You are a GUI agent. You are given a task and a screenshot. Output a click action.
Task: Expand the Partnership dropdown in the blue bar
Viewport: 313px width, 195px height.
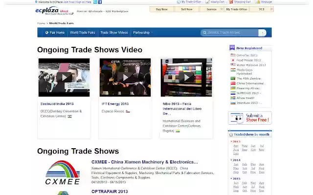(x=152, y=33)
